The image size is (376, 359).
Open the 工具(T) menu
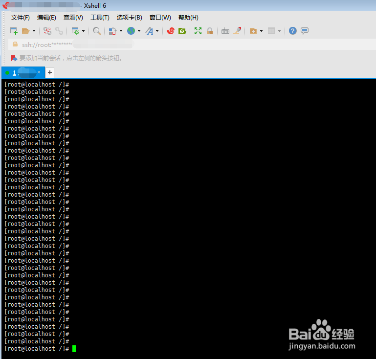click(x=100, y=18)
